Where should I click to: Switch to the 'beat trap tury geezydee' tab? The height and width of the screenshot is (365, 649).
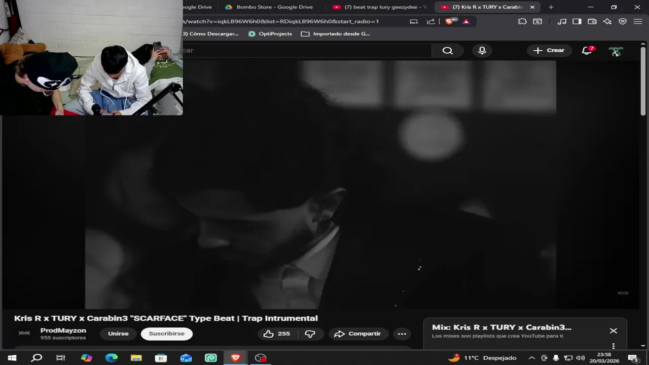(x=380, y=7)
